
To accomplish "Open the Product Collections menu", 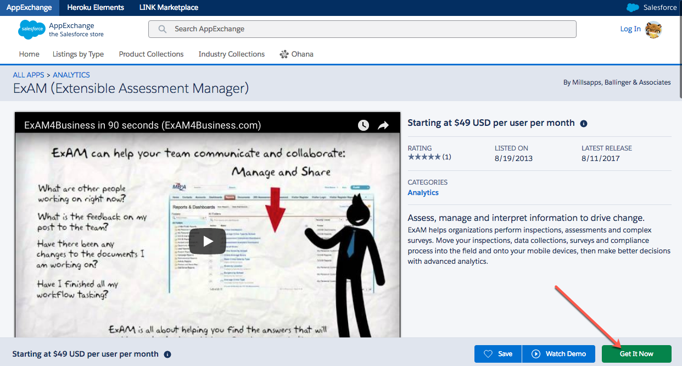I will tap(151, 54).
